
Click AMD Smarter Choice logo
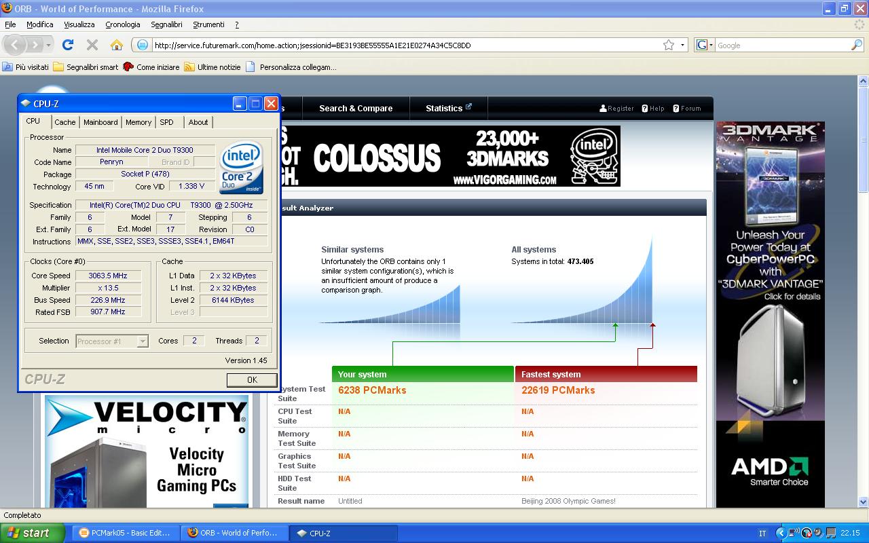(770, 471)
